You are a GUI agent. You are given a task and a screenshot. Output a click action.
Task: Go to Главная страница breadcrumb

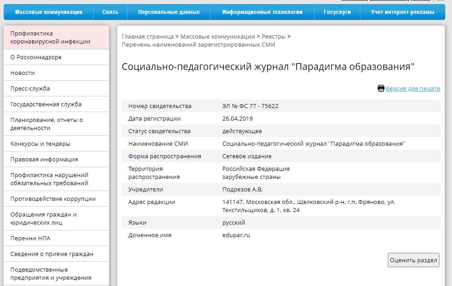148,37
